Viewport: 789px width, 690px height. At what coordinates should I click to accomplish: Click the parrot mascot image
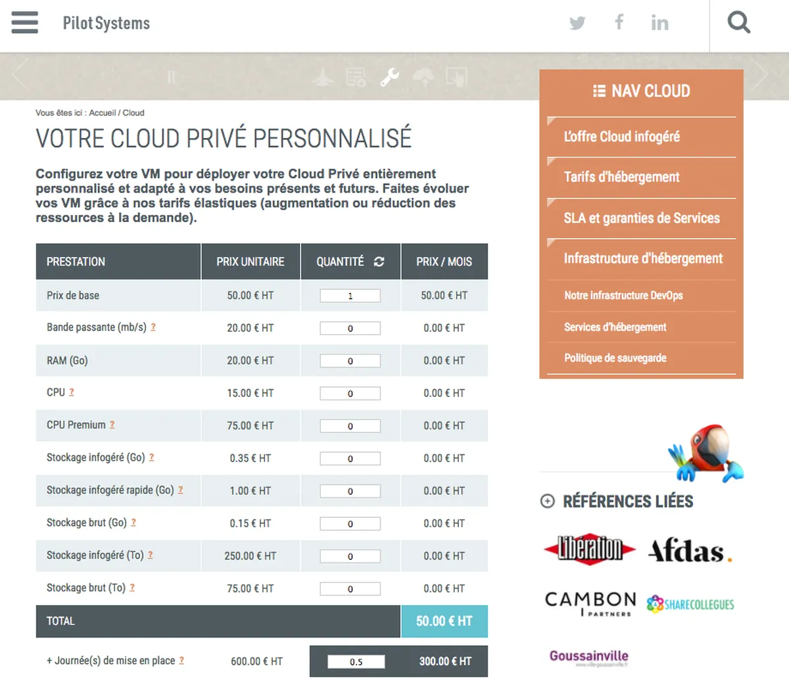[706, 453]
